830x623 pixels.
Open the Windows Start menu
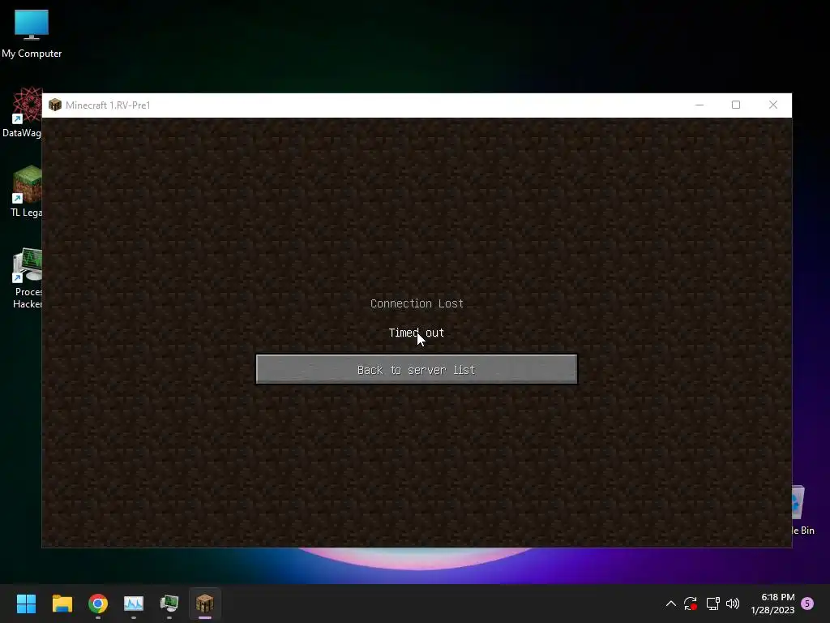point(26,604)
